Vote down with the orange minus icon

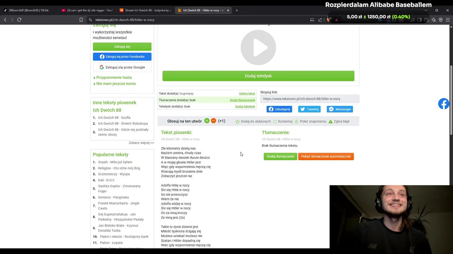tap(213, 121)
